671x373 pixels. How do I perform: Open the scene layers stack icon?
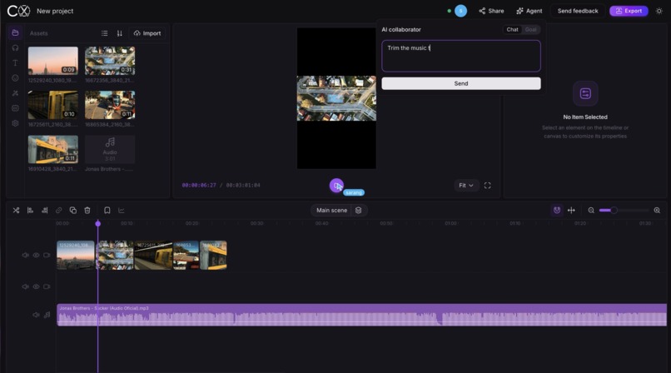[359, 211]
